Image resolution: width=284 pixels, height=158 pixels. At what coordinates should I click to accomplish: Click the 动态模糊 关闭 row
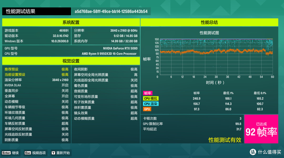coord(37,102)
